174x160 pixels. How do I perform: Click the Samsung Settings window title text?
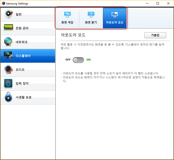[x=17, y=3]
